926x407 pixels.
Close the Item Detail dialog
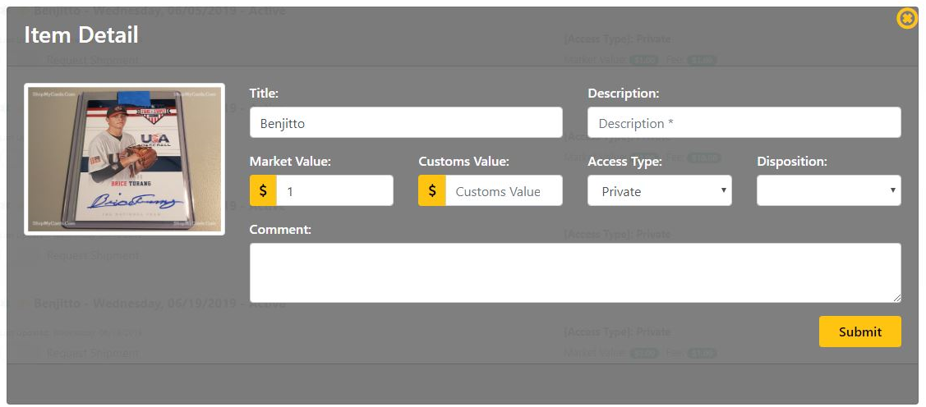click(x=906, y=19)
